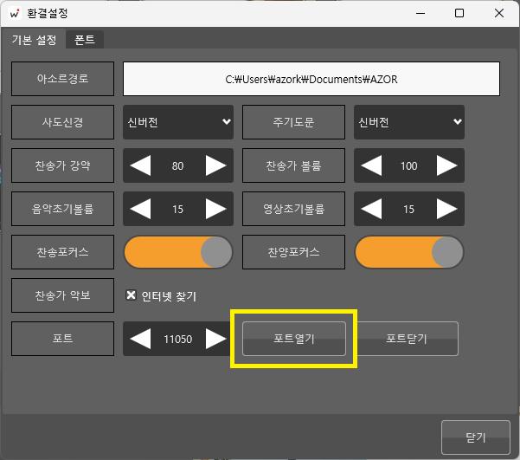This screenshot has width=520, height=460.
Task: Raise 영상초기볼륨 using right arrow
Action: point(446,209)
